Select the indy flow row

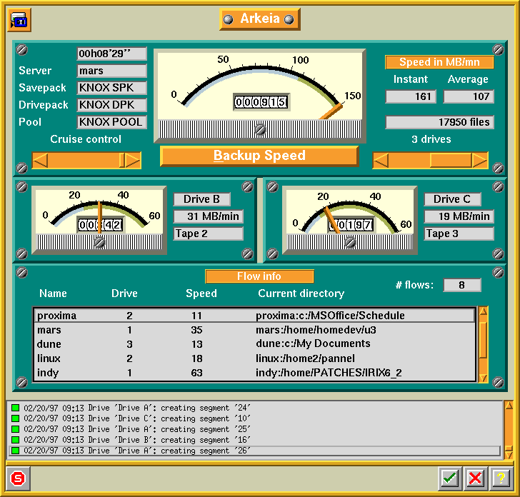[255, 373]
